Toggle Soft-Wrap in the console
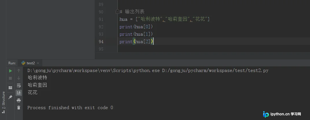The height and width of the screenshot is (120, 310). [19, 85]
